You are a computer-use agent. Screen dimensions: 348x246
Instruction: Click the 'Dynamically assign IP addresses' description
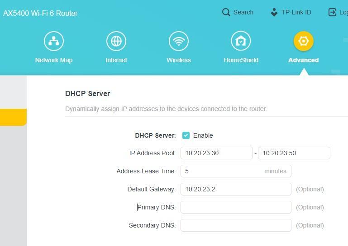[x=166, y=109]
